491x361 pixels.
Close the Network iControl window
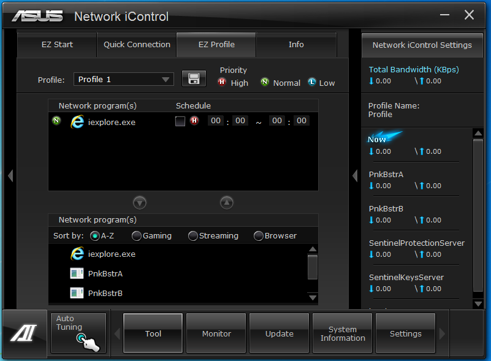click(469, 15)
